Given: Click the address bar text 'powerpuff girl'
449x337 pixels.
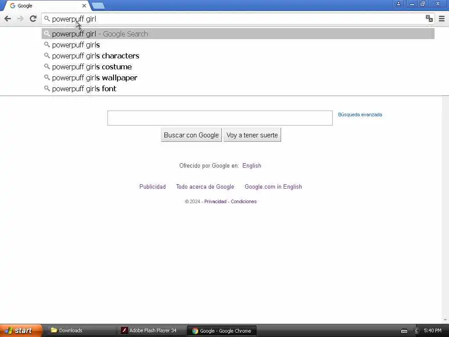Looking at the screenshot, I should (74, 19).
